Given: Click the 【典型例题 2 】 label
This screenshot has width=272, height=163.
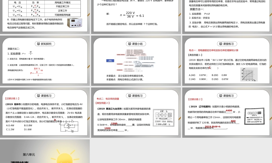Looking at the screenshot, I should pyautogui.click(x=102, y=103).
